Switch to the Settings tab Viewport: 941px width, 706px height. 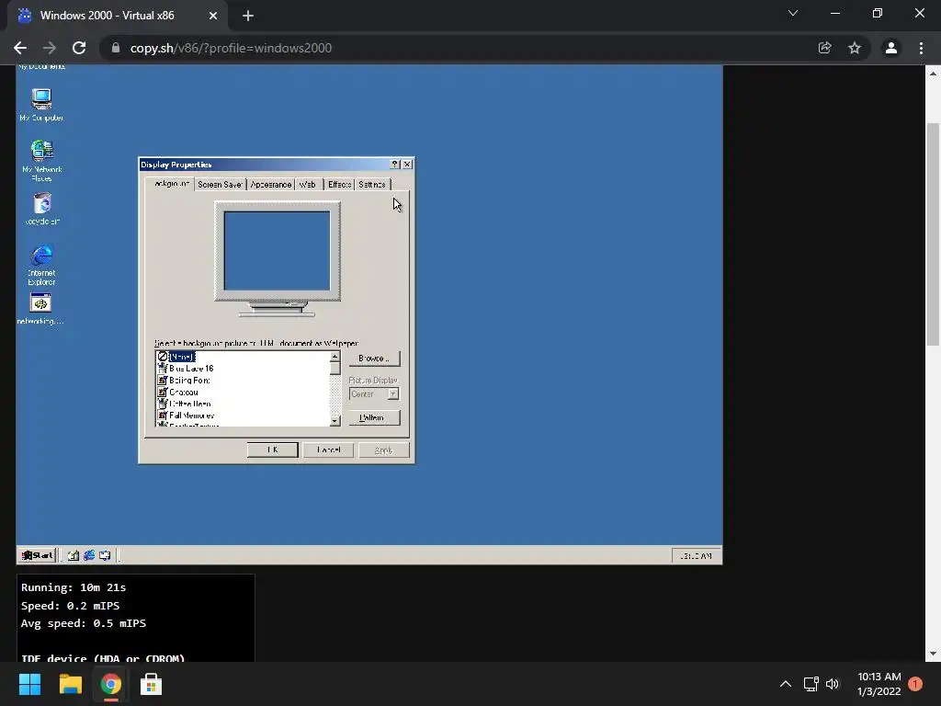[372, 184]
